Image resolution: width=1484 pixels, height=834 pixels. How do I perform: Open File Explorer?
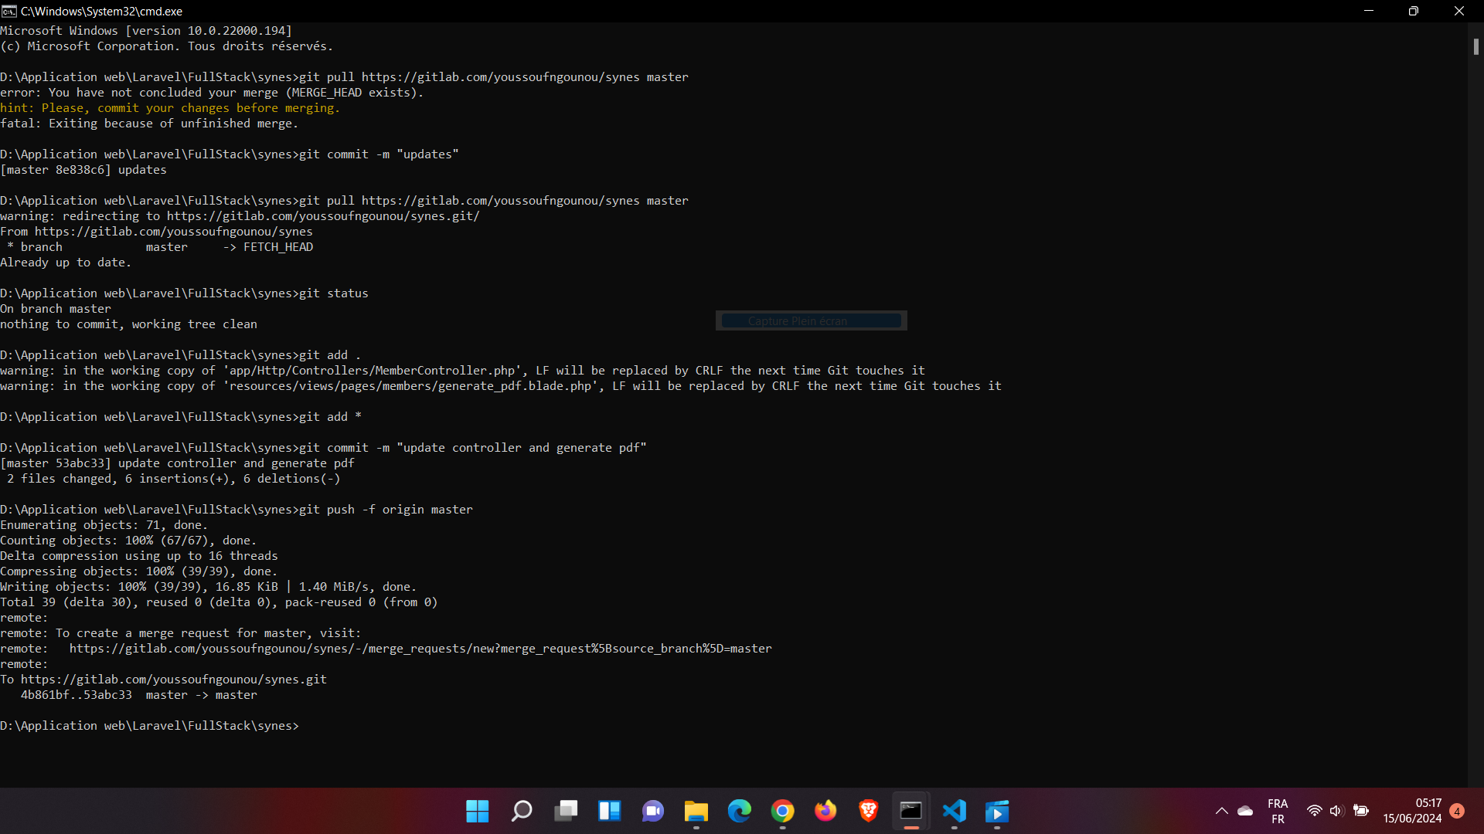point(696,811)
